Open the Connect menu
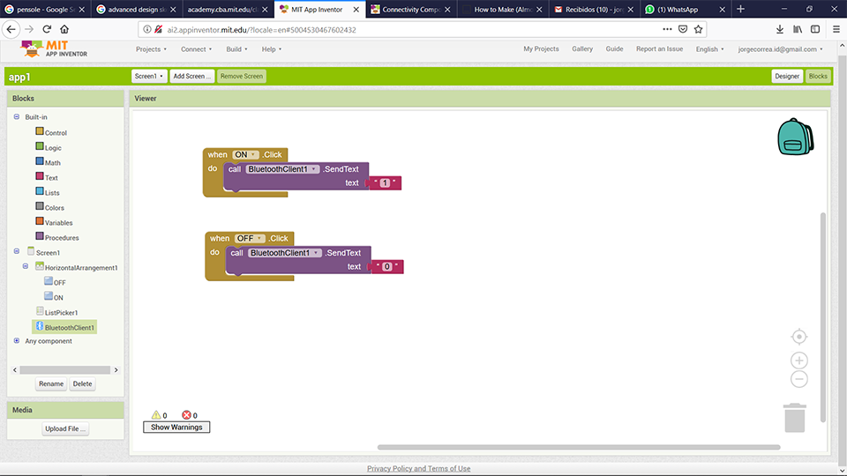The width and height of the screenshot is (847, 476). [x=196, y=49]
